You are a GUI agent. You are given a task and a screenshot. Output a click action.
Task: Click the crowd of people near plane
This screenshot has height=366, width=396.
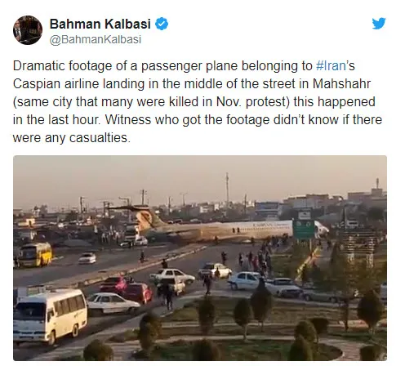click(257, 256)
